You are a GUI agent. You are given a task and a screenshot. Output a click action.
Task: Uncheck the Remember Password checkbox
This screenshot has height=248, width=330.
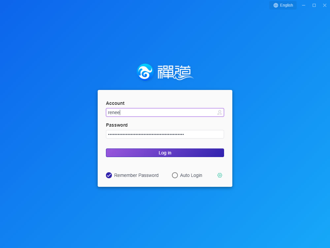[x=109, y=175]
